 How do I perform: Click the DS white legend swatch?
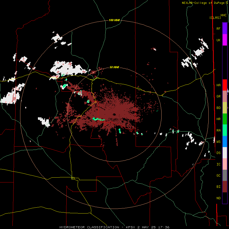(x=225, y=153)
